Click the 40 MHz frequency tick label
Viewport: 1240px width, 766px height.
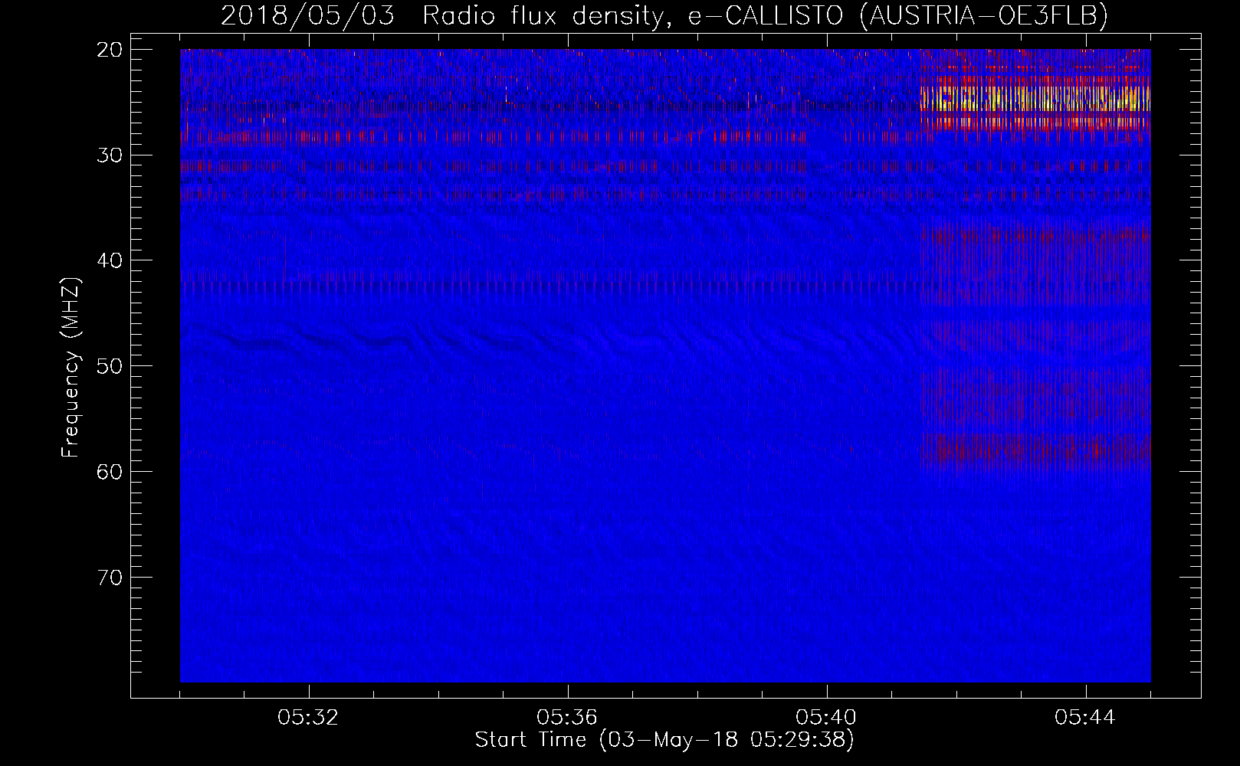pos(110,260)
